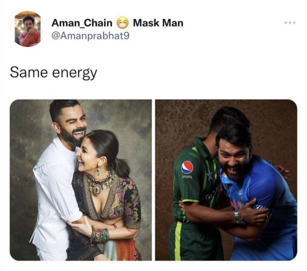Open the left photo of the couple
This screenshot has height=271, width=307.
(81, 180)
